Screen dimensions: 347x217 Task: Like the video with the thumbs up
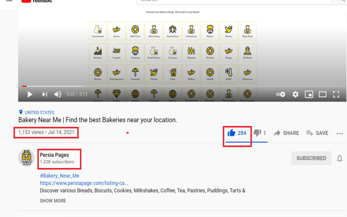[x=232, y=133]
